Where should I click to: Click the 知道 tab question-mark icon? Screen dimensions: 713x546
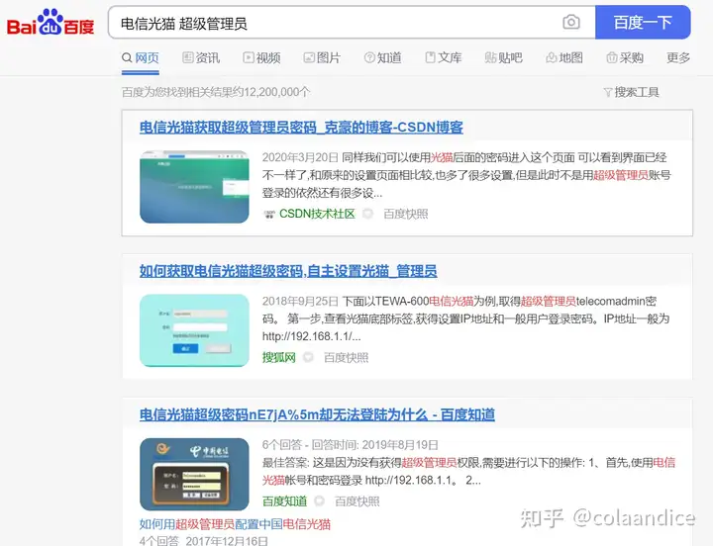point(369,57)
